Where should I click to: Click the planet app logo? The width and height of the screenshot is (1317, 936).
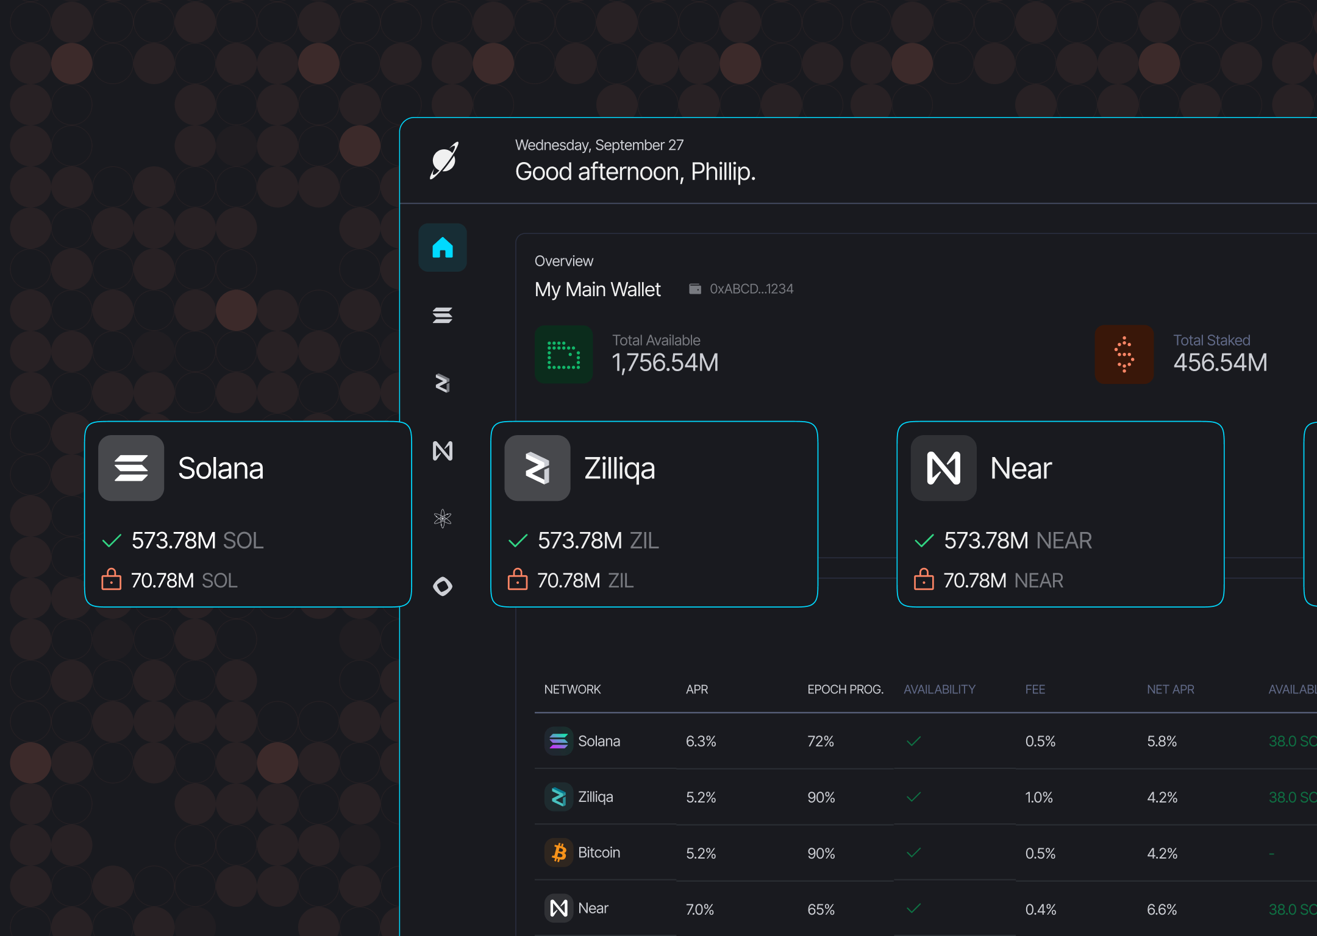(x=444, y=160)
